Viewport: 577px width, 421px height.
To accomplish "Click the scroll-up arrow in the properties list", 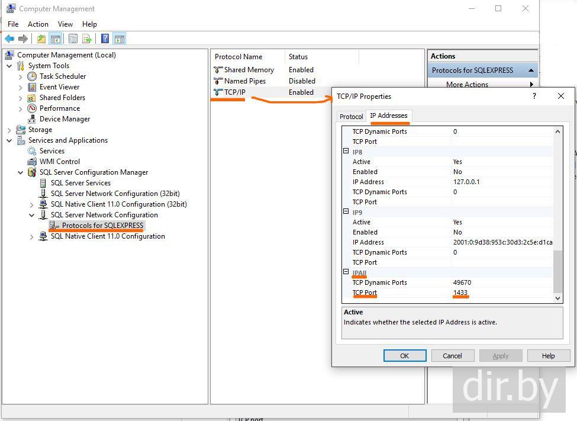I will click(x=557, y=131).
